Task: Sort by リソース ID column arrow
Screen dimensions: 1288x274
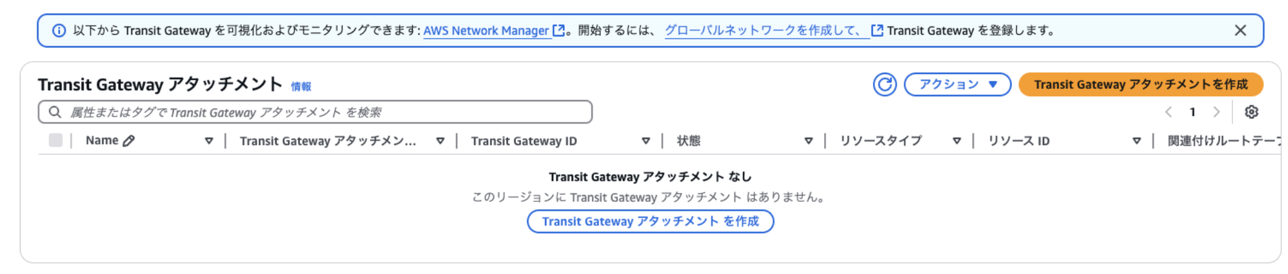Action: pyautogui.click(x=1136, y=141)
